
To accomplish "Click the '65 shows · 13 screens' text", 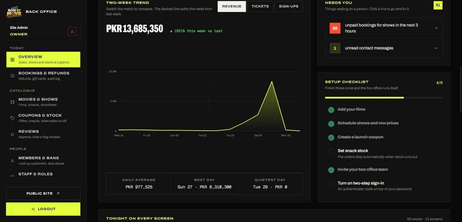I will 425,219.
